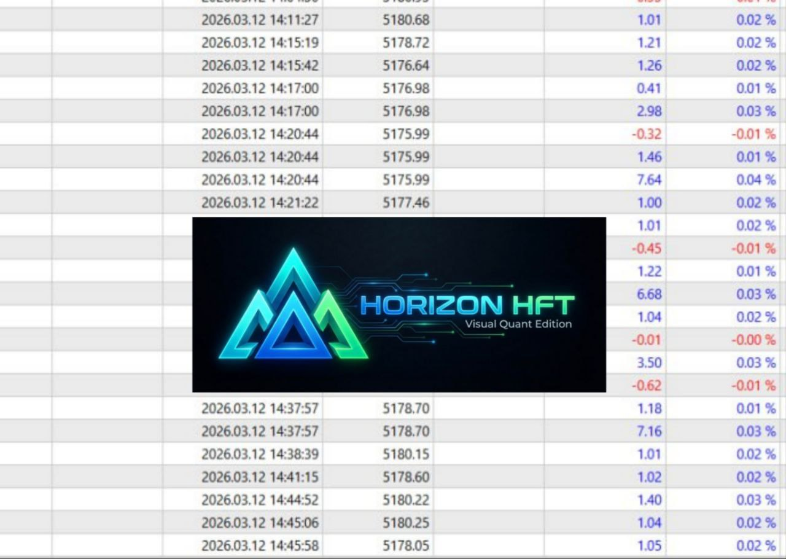Click the date cell 2026.03.12 14:15:19
The height and width of the screenshot is (559, 786).
260,42
